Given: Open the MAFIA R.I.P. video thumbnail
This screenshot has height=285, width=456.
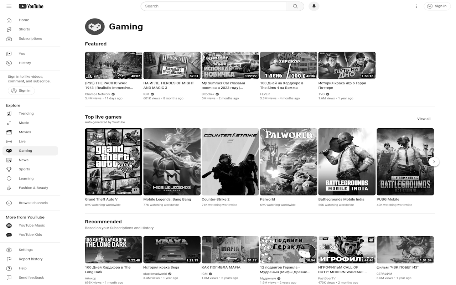Looking at the screenshot, I should [x=230, y=250].
